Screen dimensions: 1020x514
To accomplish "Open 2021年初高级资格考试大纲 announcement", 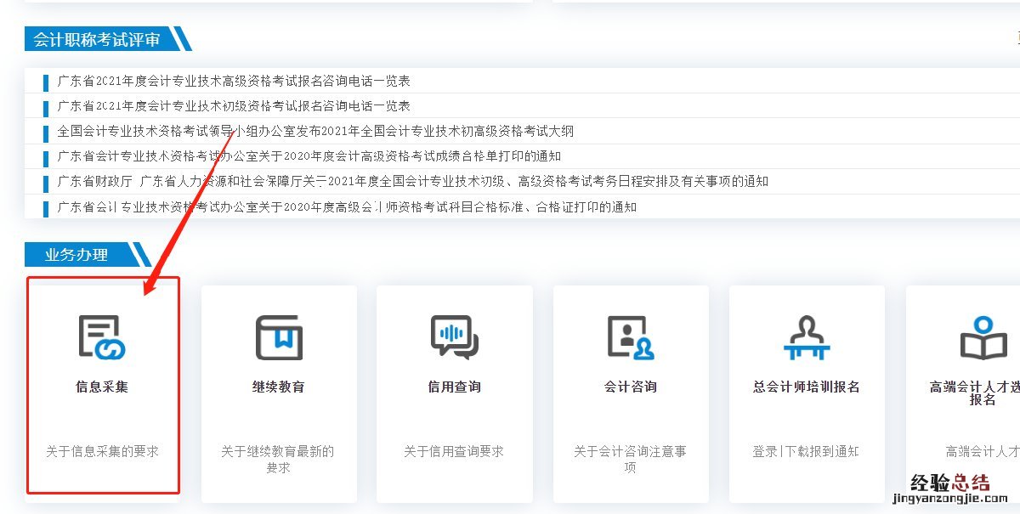I will [315, 132].
